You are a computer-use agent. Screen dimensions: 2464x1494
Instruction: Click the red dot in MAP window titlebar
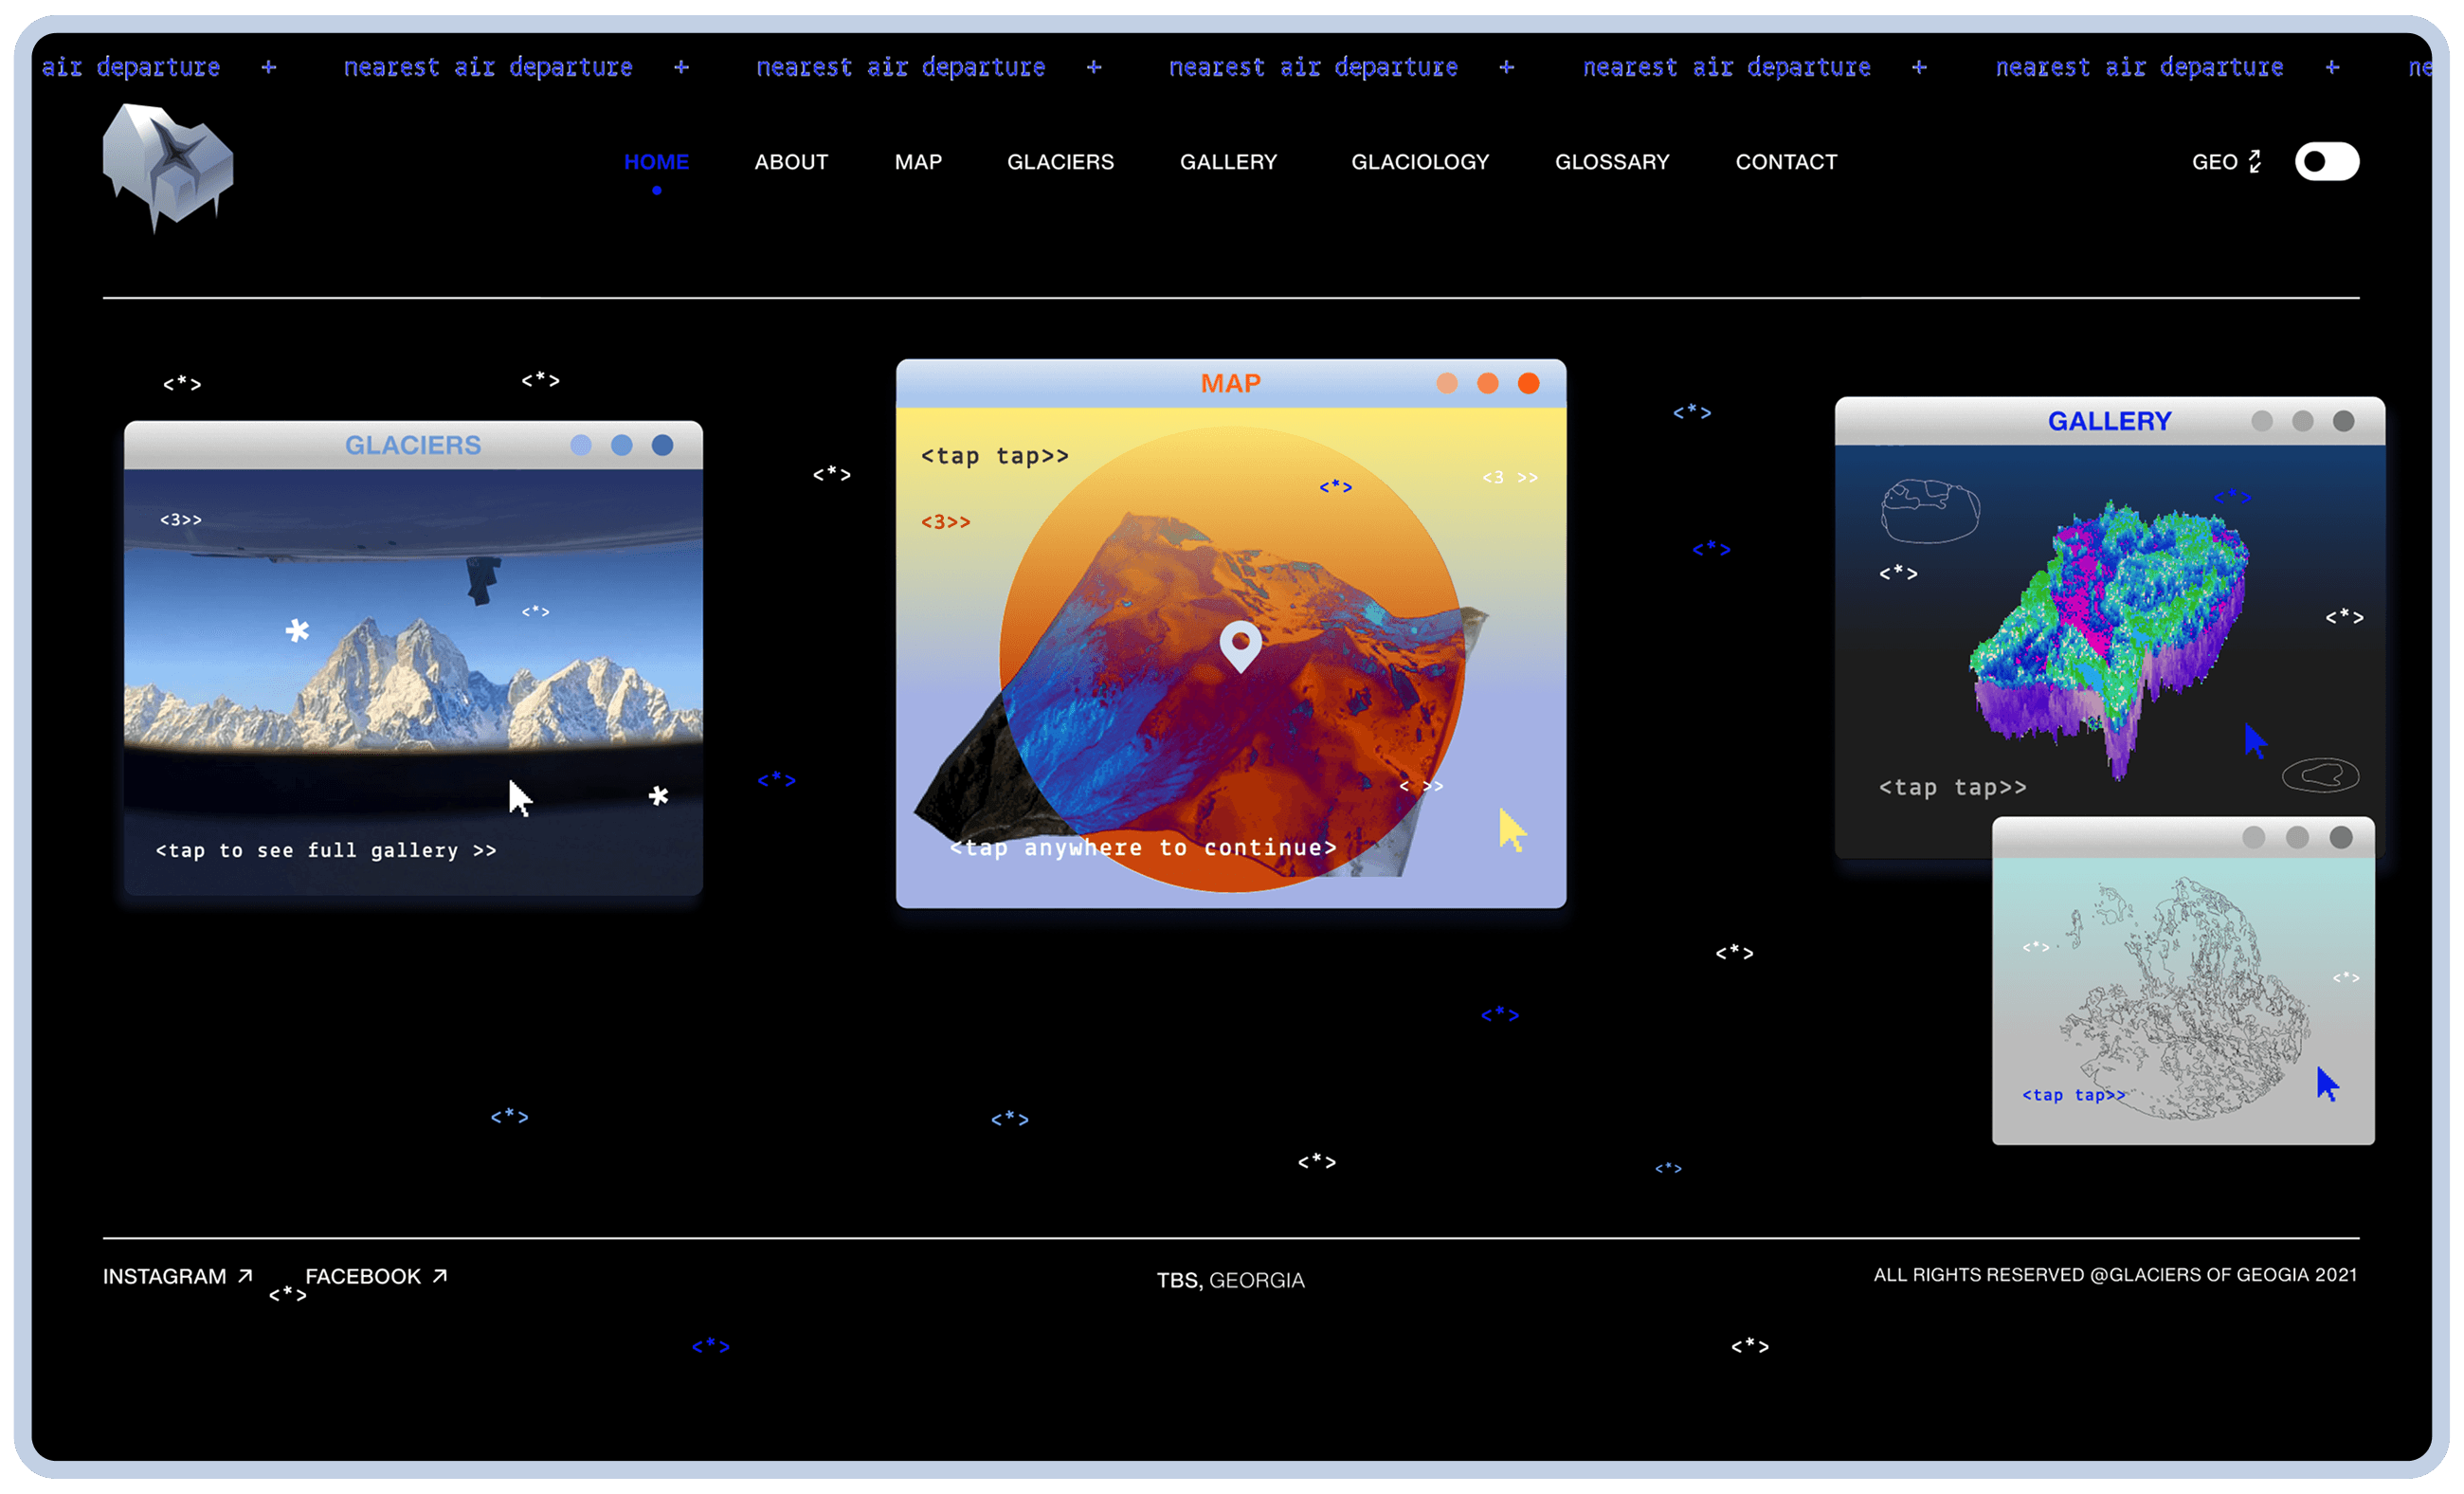(1528, 384)
